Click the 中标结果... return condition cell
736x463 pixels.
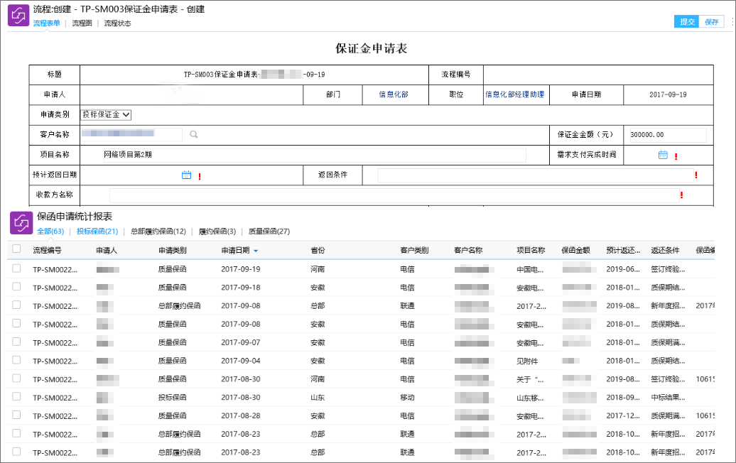[x=668, y=398]
